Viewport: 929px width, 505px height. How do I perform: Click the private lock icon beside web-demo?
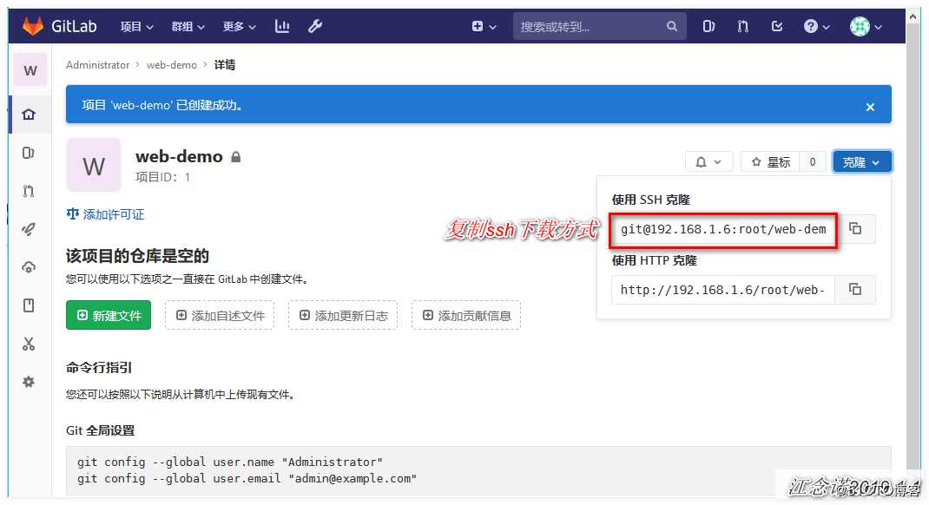pyautogui.click(x=236, y=157)
